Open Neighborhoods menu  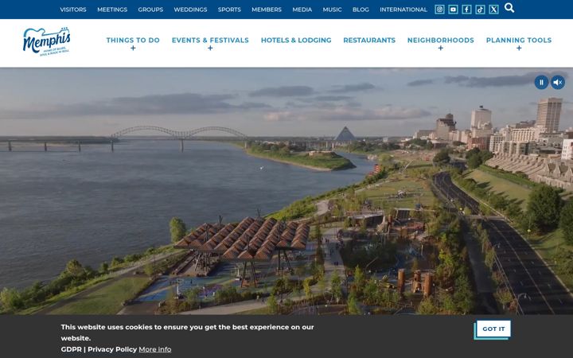[440, 41]
